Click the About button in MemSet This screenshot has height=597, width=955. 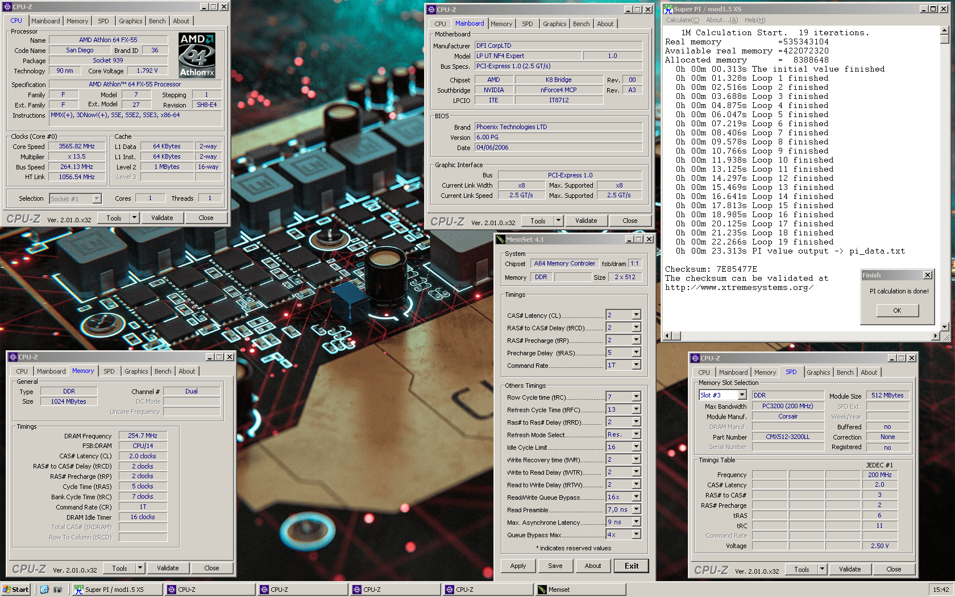[593, 566]
